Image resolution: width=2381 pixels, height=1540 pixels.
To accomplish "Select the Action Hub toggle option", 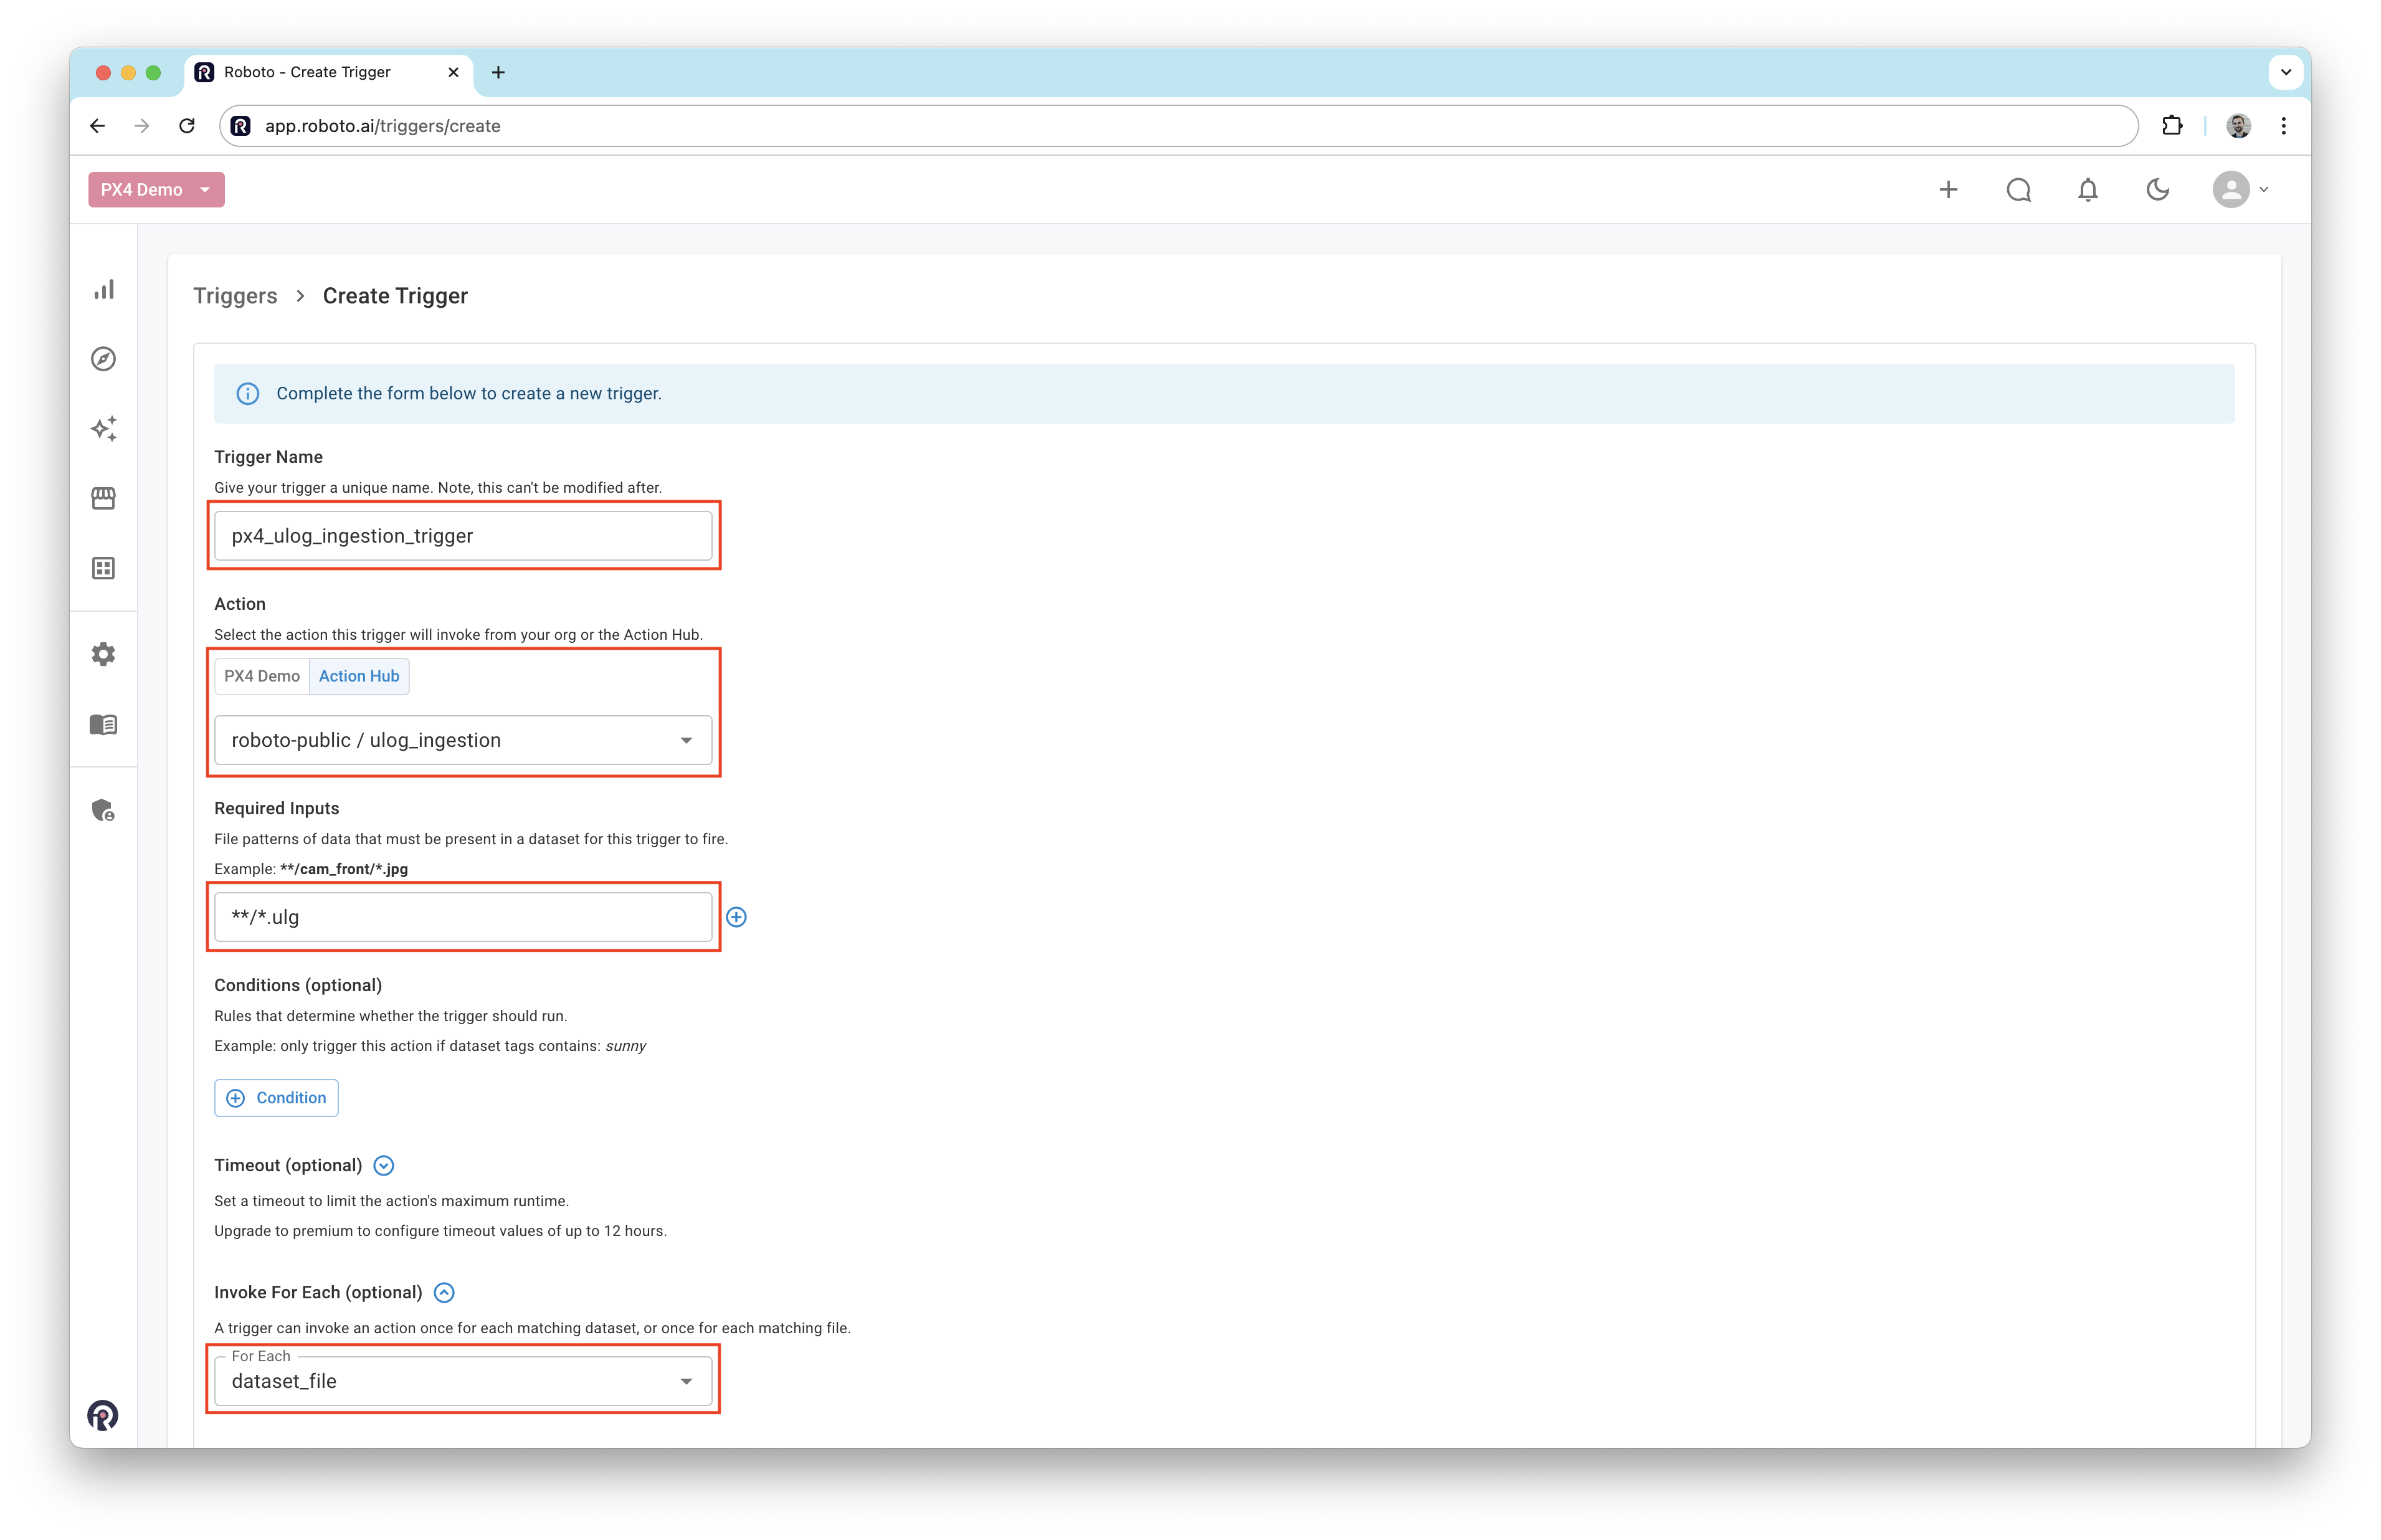I will point(359,676).
